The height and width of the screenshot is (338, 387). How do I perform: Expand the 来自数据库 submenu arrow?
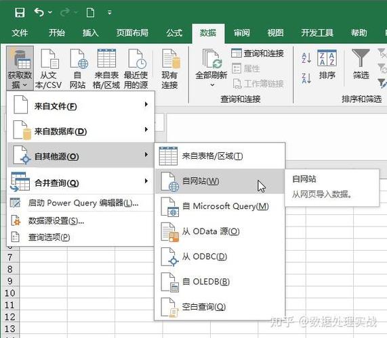coord(146,129)
